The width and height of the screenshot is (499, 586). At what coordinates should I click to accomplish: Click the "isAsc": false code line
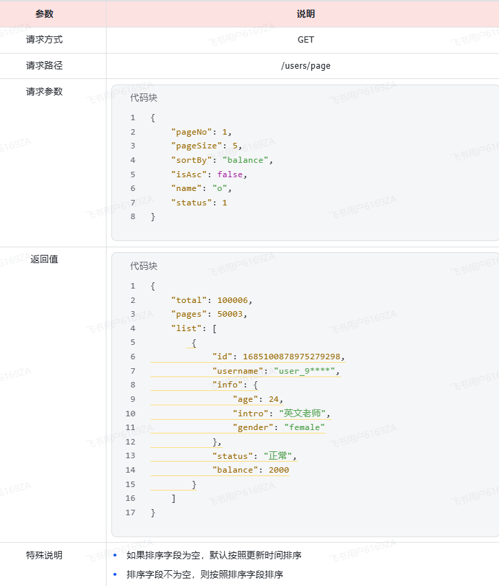tap(208, 174)
